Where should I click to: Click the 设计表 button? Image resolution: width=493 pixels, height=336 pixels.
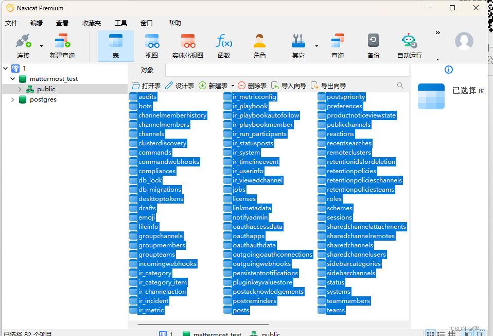point(180,86)
